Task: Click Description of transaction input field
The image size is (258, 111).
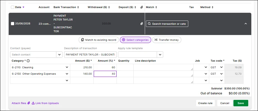Action: [90, 54]
